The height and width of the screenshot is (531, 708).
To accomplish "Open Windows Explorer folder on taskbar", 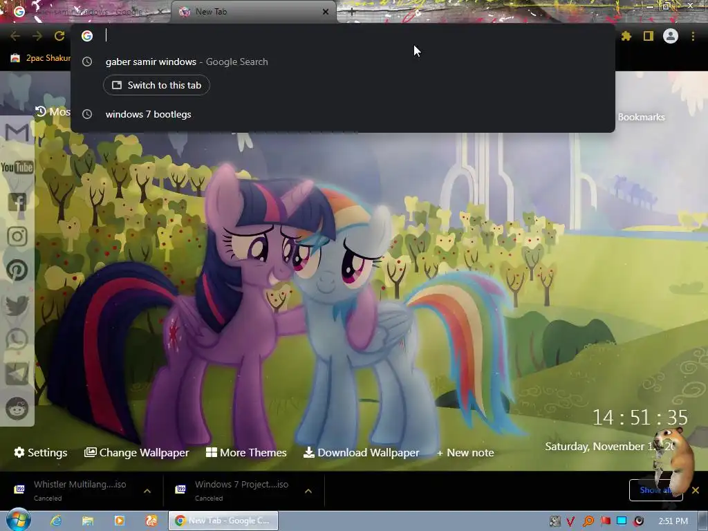I will 88,521.
